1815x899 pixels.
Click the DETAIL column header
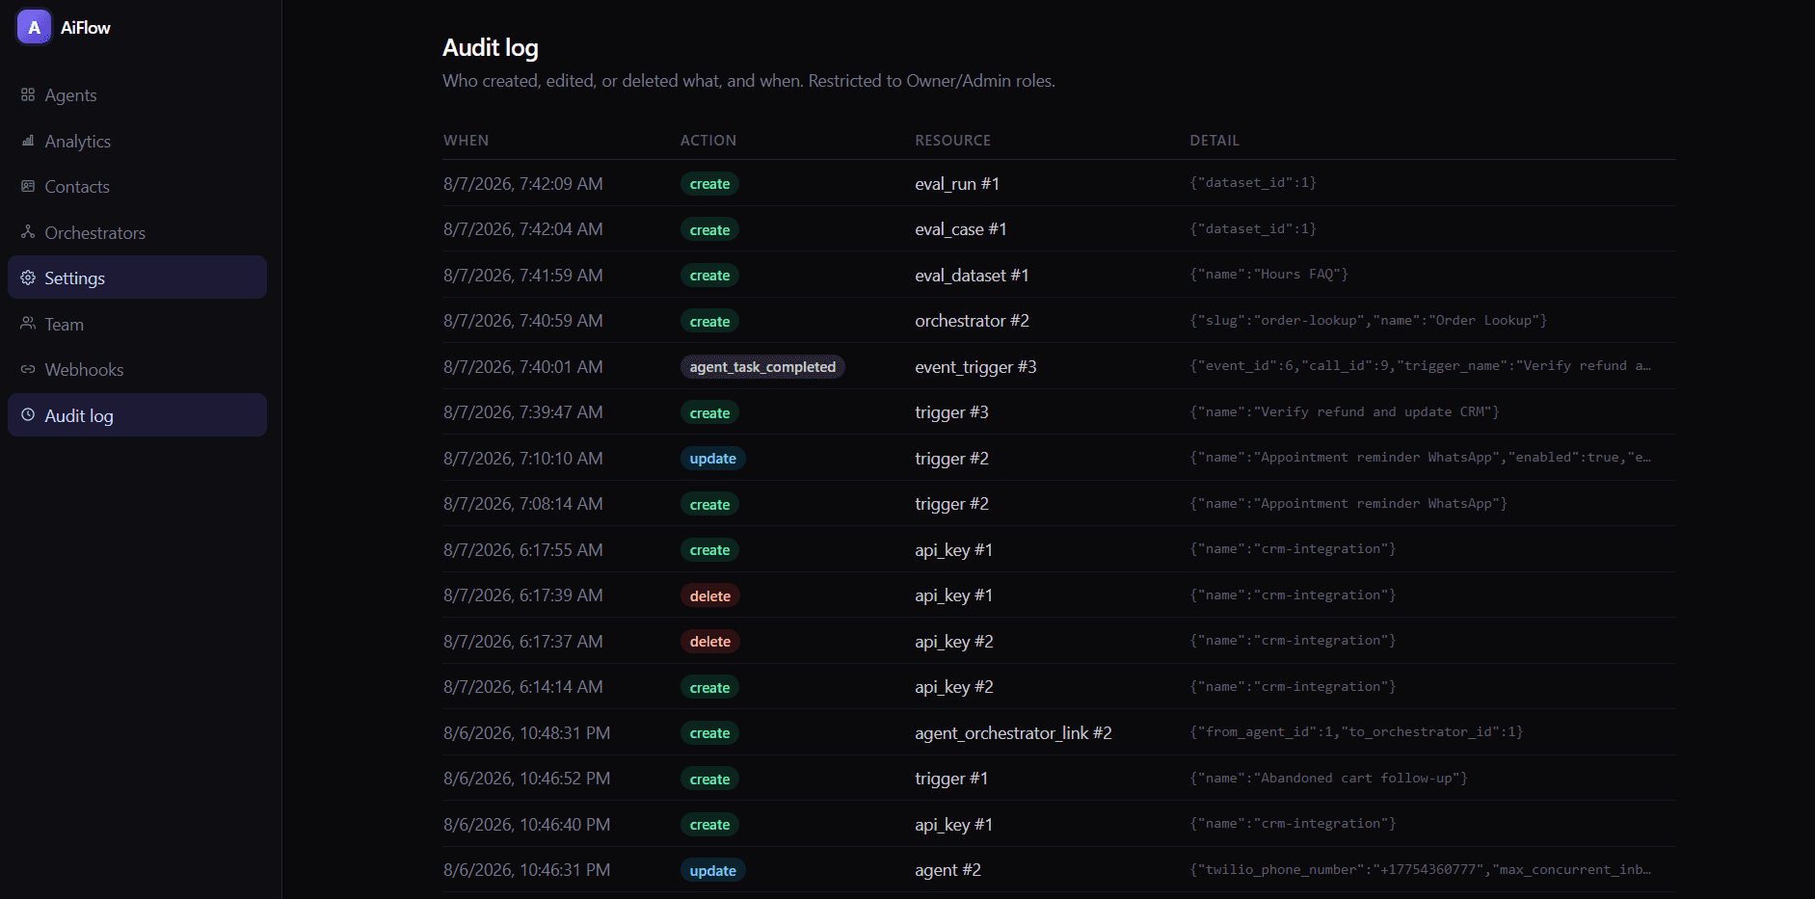(1214, 141)
